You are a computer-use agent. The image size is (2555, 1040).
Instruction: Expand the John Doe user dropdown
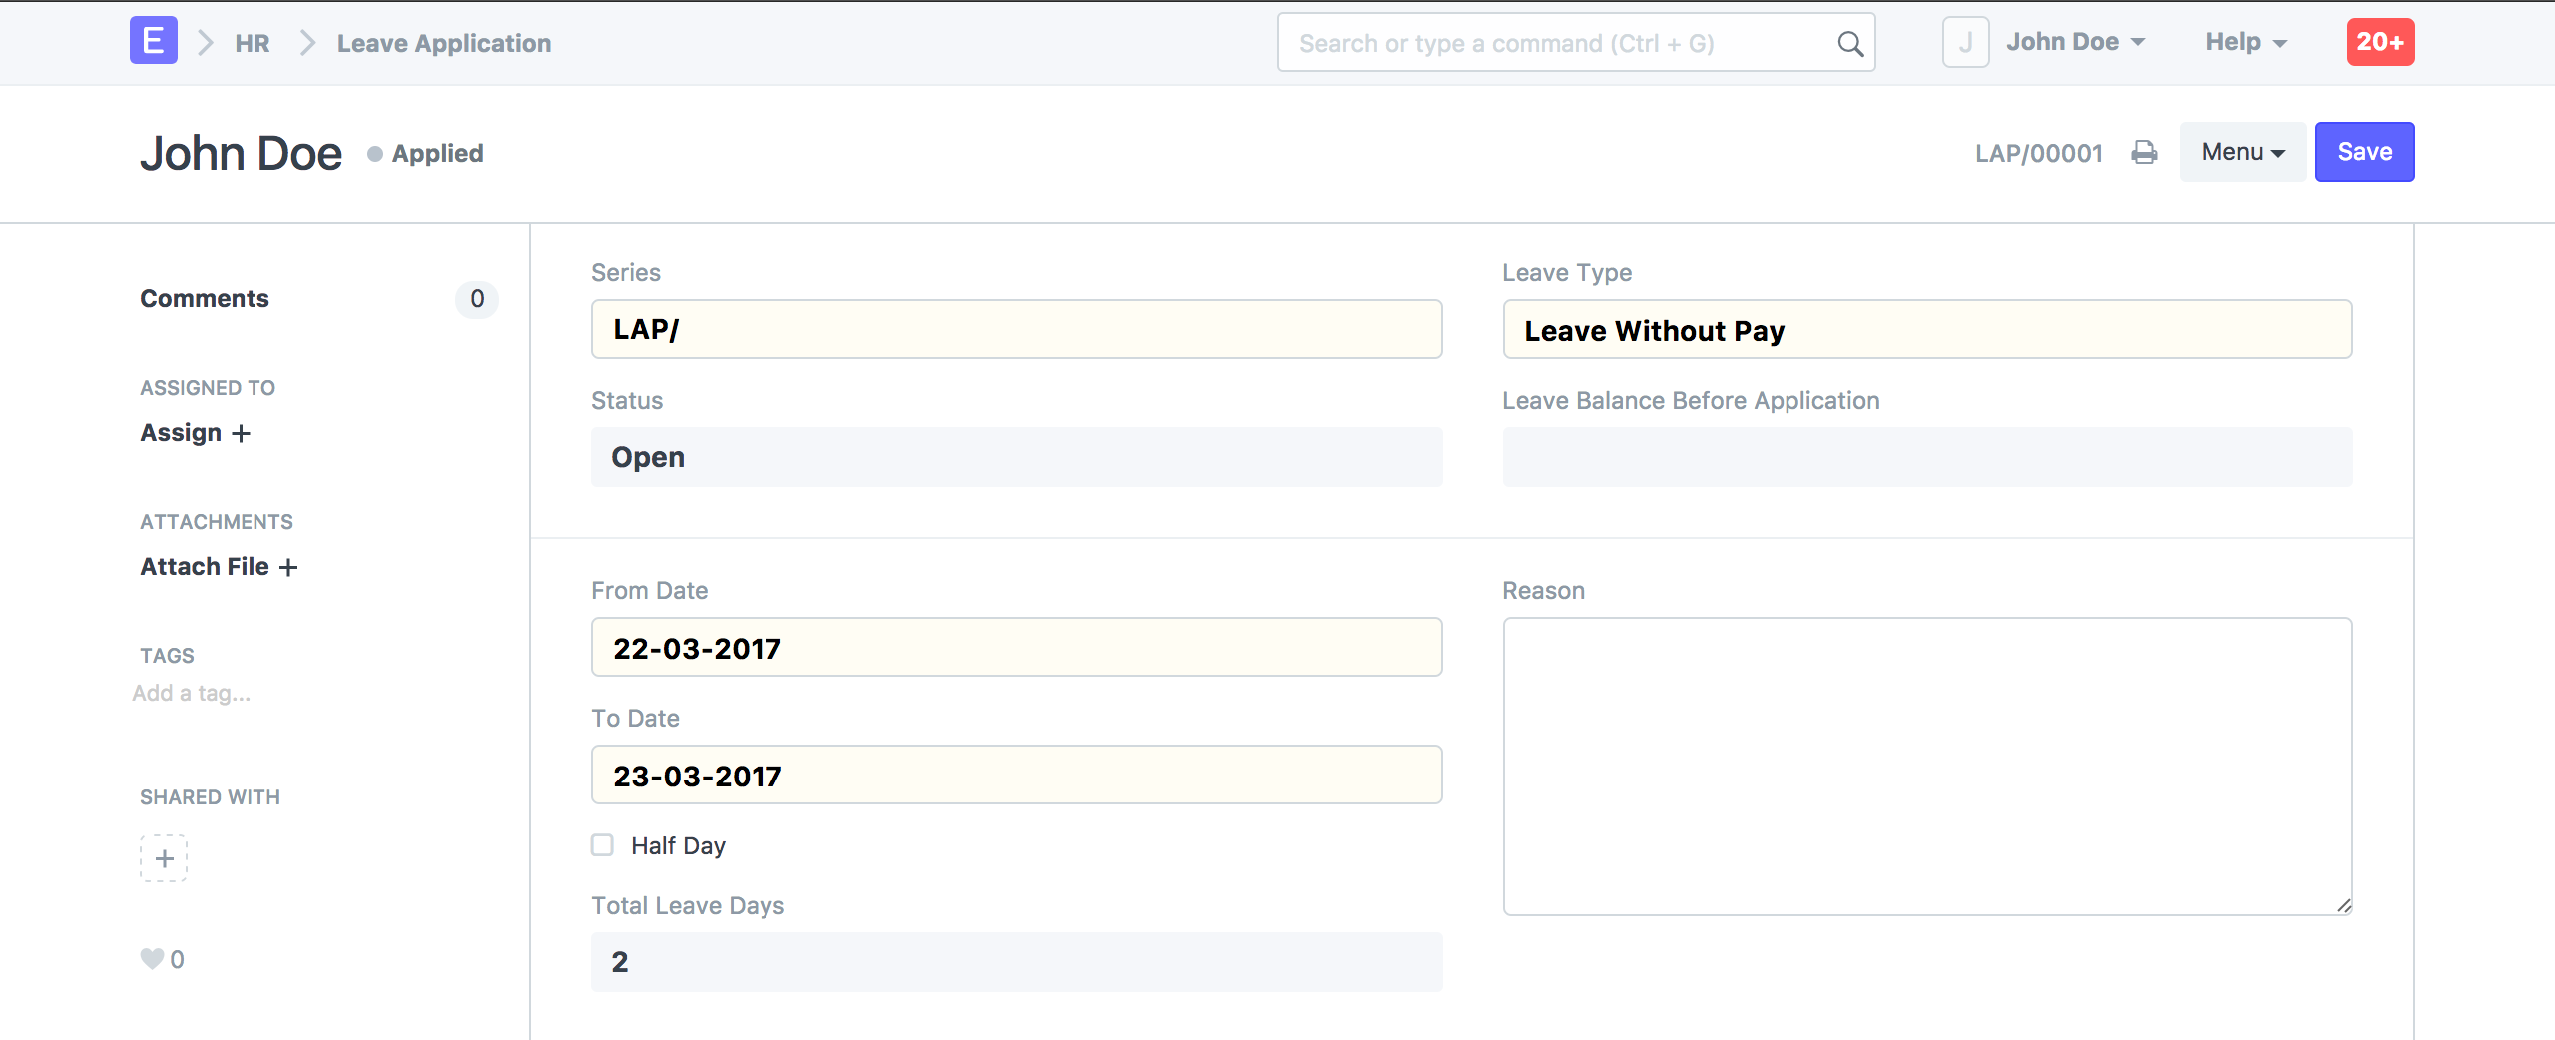(x=2076, y=42)
